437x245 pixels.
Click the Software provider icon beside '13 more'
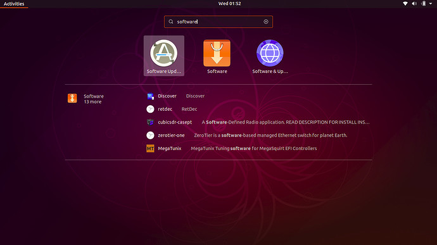coord(72,98)
